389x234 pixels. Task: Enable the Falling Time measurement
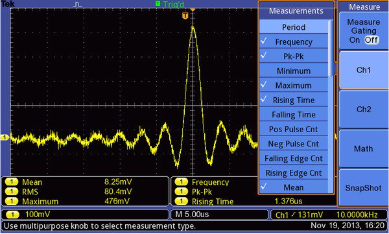[x=294, y=114]
